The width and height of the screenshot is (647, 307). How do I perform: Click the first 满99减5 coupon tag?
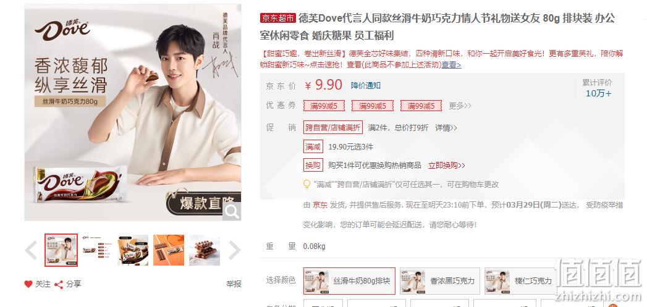click(324, 106)
